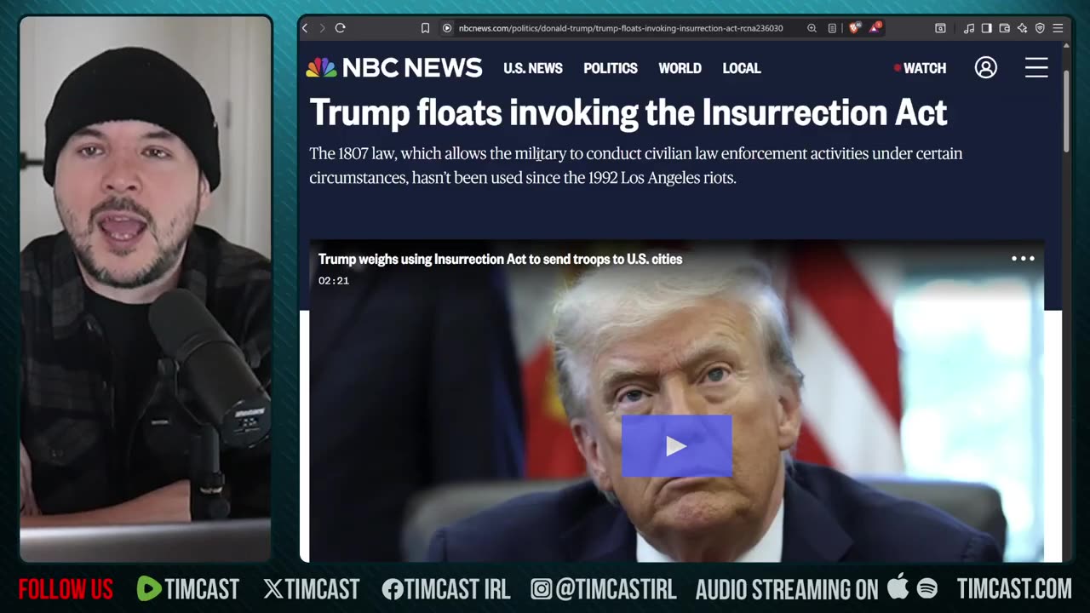Click the page's vertical scrollbar
Screen dimensions: 1090x613
pyautogui.click(x=1066, y=111)
